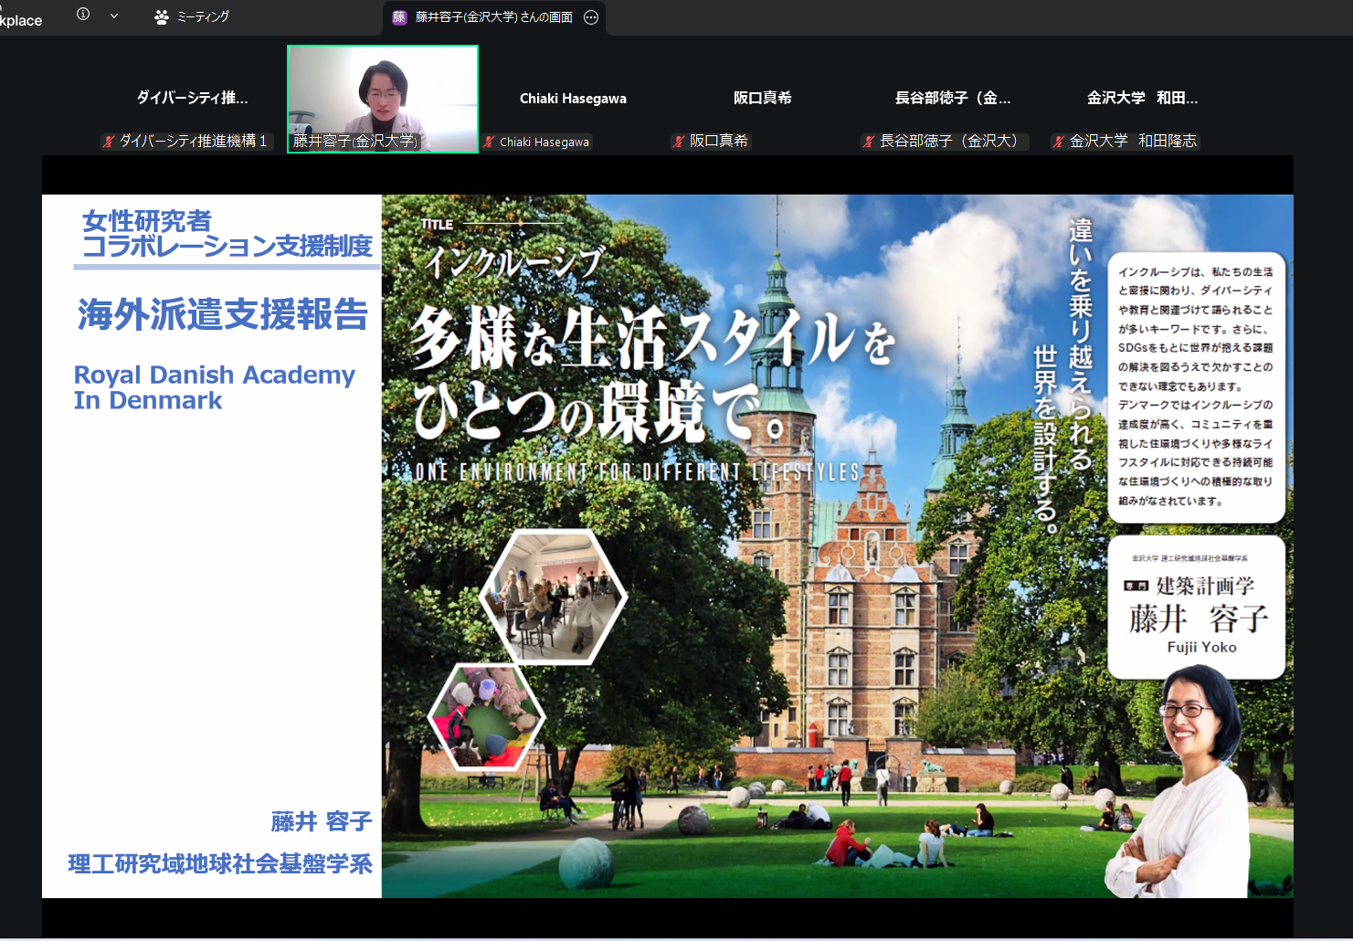This screenshot has height=941, width=1353.
Task: Select the 藤井容子 shared screen tab
Action: click(x=493, y=17)
